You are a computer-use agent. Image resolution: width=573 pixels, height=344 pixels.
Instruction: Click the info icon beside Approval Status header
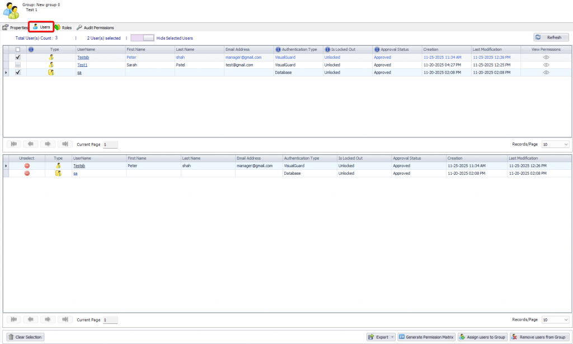tap(377, 50)
